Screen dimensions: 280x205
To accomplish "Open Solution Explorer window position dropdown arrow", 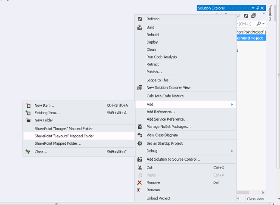I will pos(253,8).
